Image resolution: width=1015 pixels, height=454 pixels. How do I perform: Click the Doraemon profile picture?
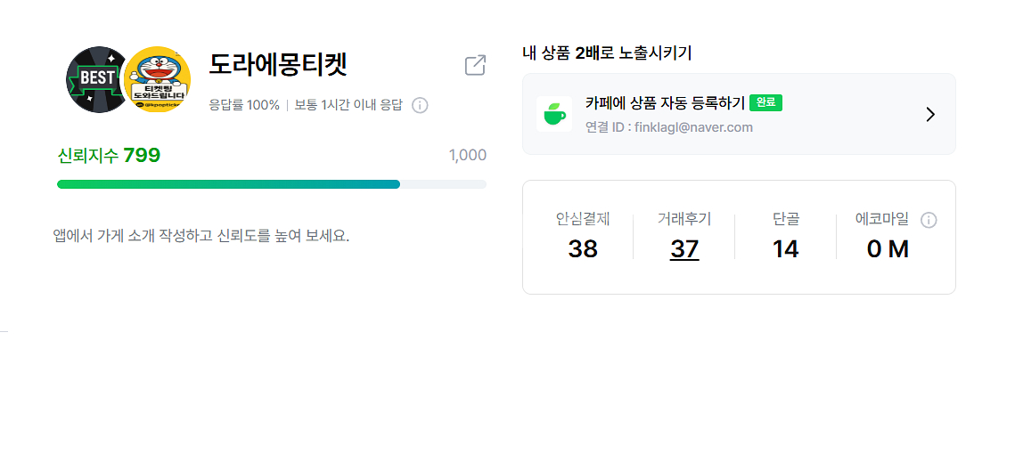tap(158, 79)
